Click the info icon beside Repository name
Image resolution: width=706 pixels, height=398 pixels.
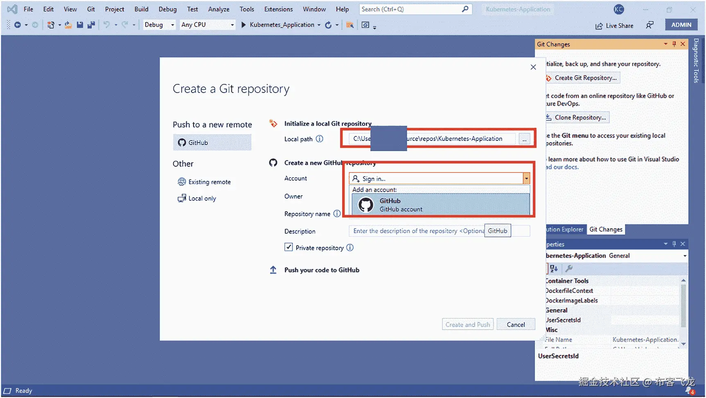(x=337, y=214)
